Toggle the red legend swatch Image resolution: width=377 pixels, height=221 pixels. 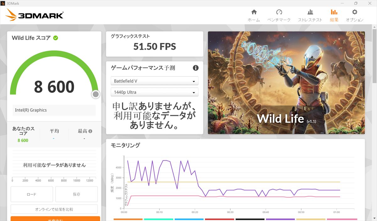[219, 219]
